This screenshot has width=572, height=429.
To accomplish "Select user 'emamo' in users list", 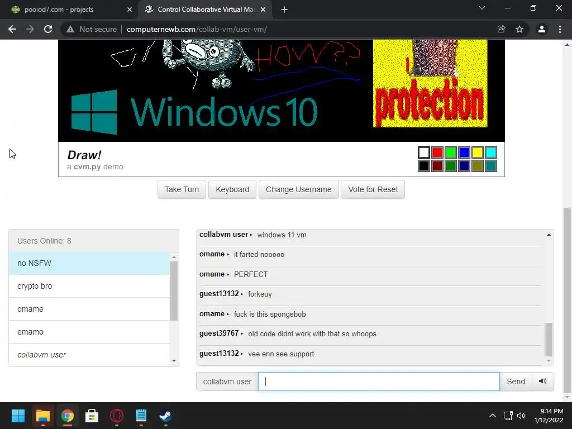I will (89, 332).
